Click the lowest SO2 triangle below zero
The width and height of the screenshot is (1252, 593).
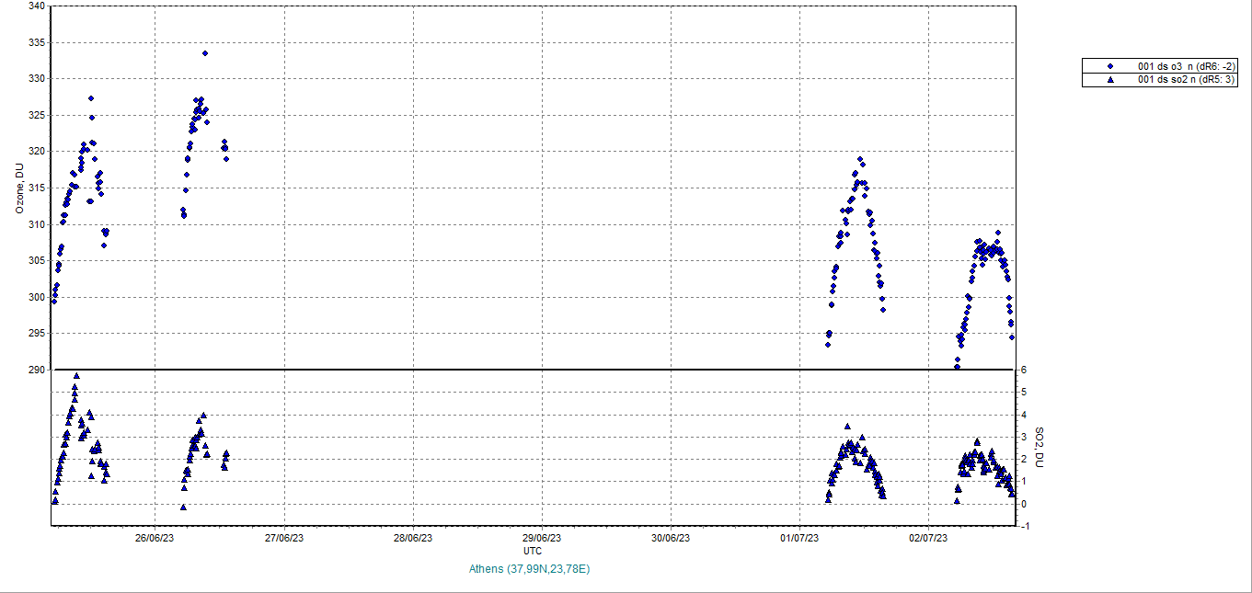tap(183, 507)
